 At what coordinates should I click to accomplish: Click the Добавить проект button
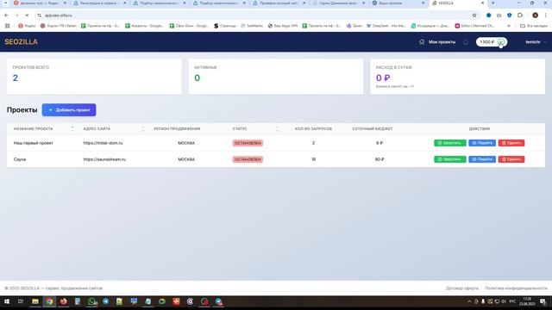(69, 110)
